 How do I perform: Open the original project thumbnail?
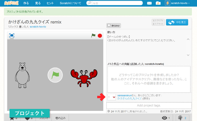(112, 97)
